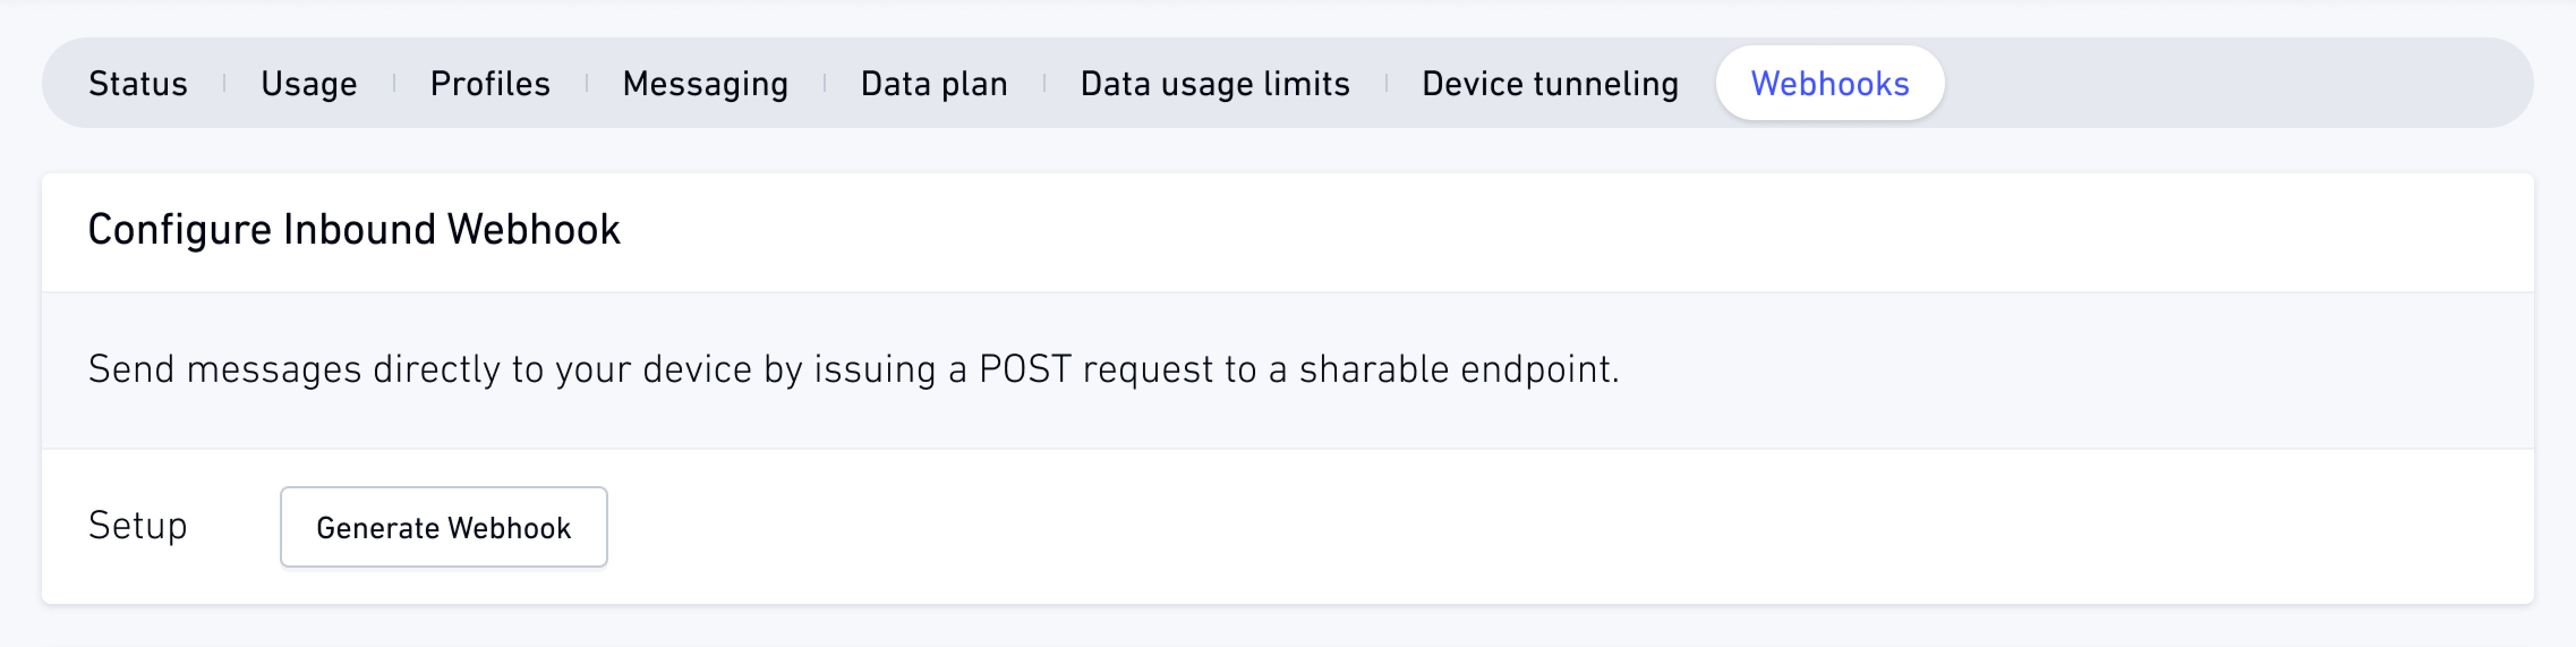Click the POST request description text
This screenshot has height=647, width=2576.
pos(853,369)
